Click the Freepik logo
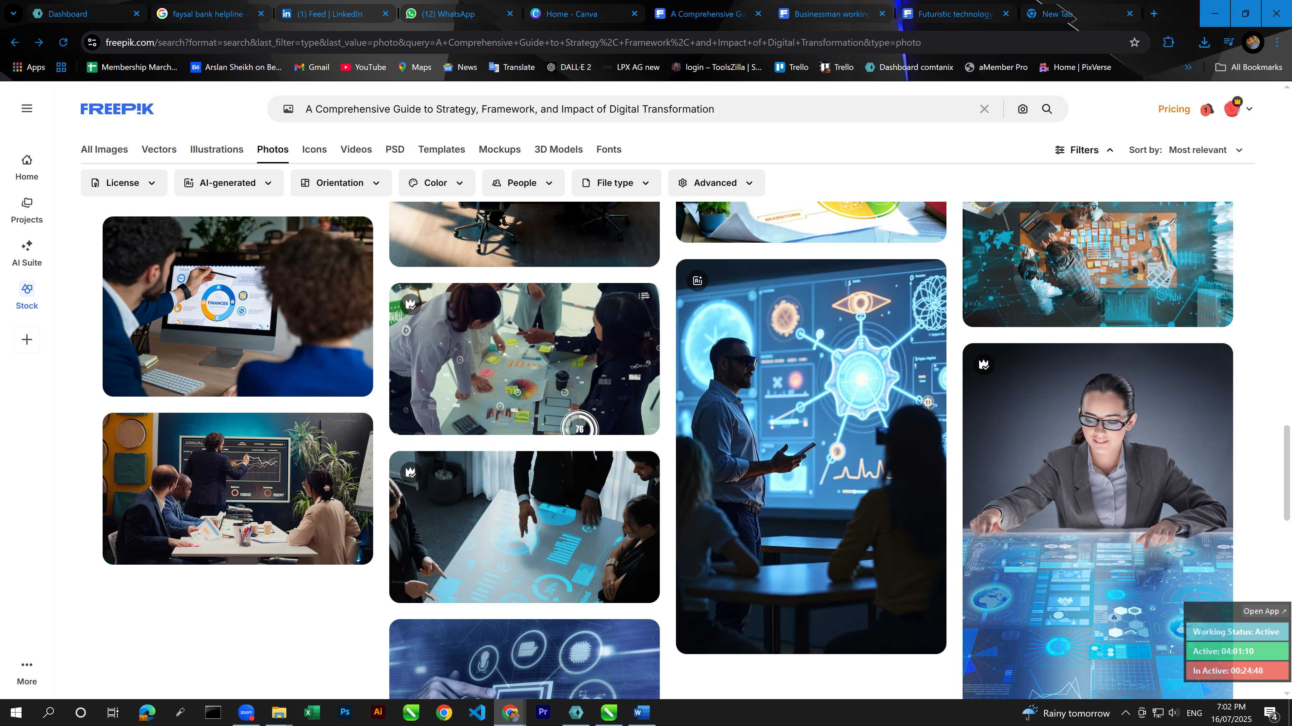This screenshot has width=1292, height=726. (117, 109)
